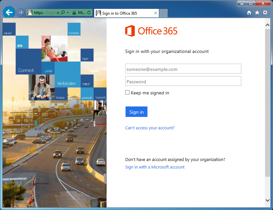Open the 'Can't access your account?' link

[x=150, y=128]
